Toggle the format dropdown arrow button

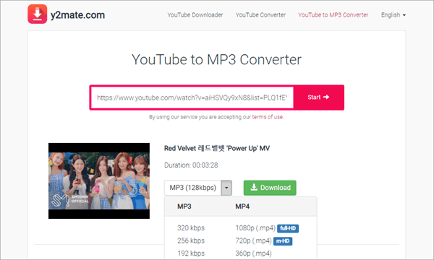(226, 188)
